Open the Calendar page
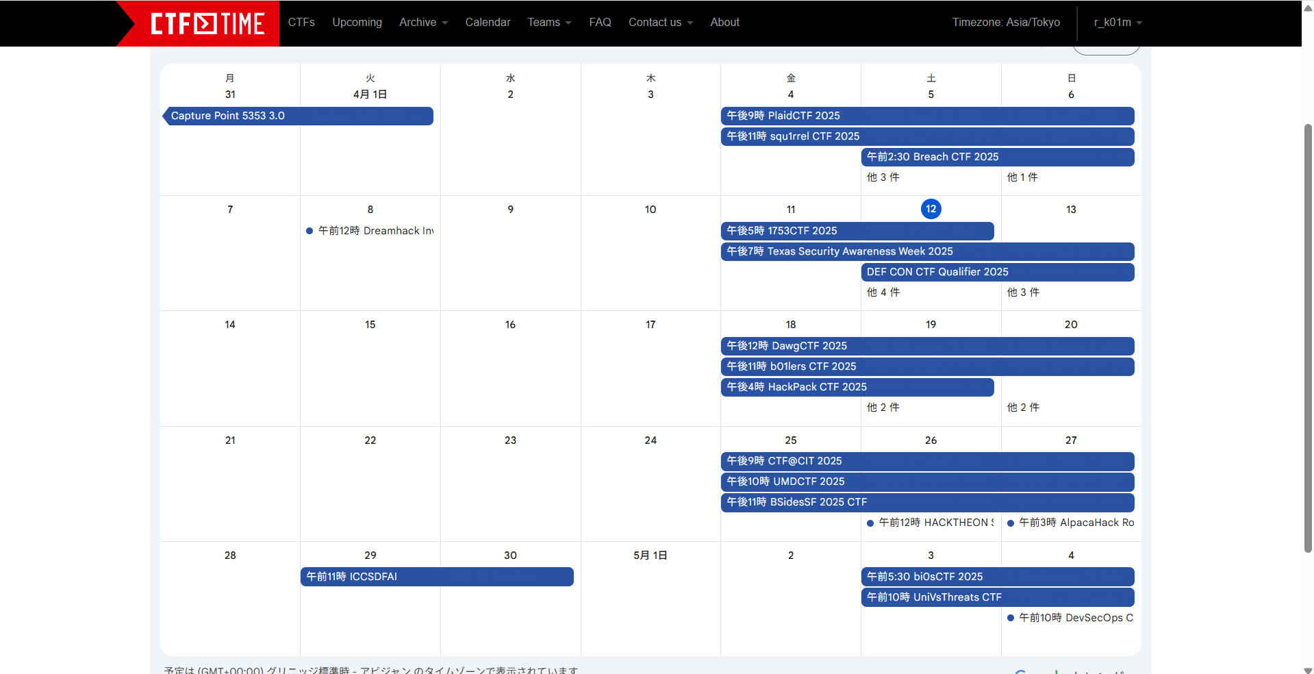This screenshot has height=674, width=1314. click(488, 23)
